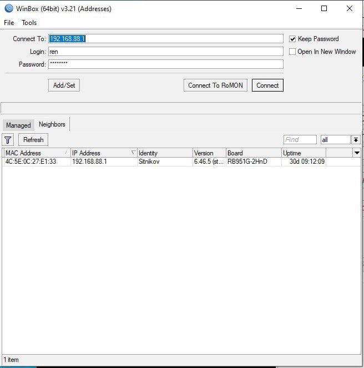The width and height of the screenshot is (364, 368).
Task: Sort by the IP Address column header
Action: pyautogui.click(x=104, y=153)
